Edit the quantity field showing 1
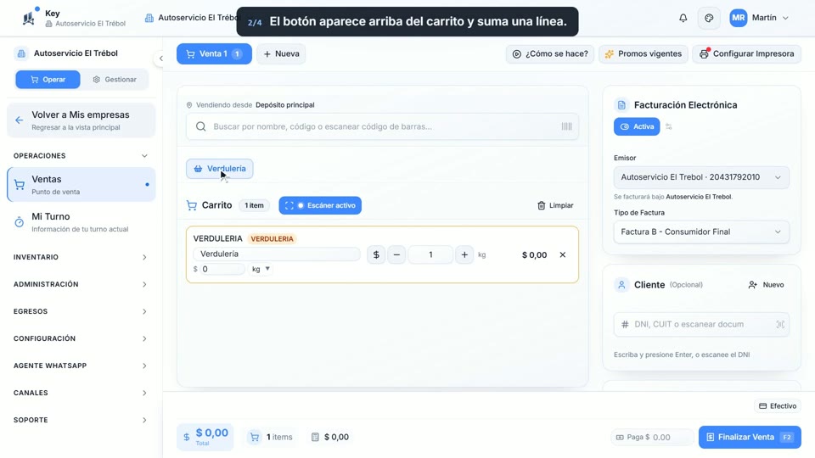815x458 pixels. pyautogui.click(x=430, y=255)
